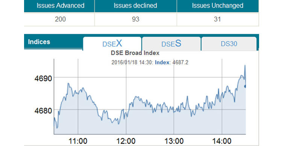Select the DS30 index tab

pos(229,44)
